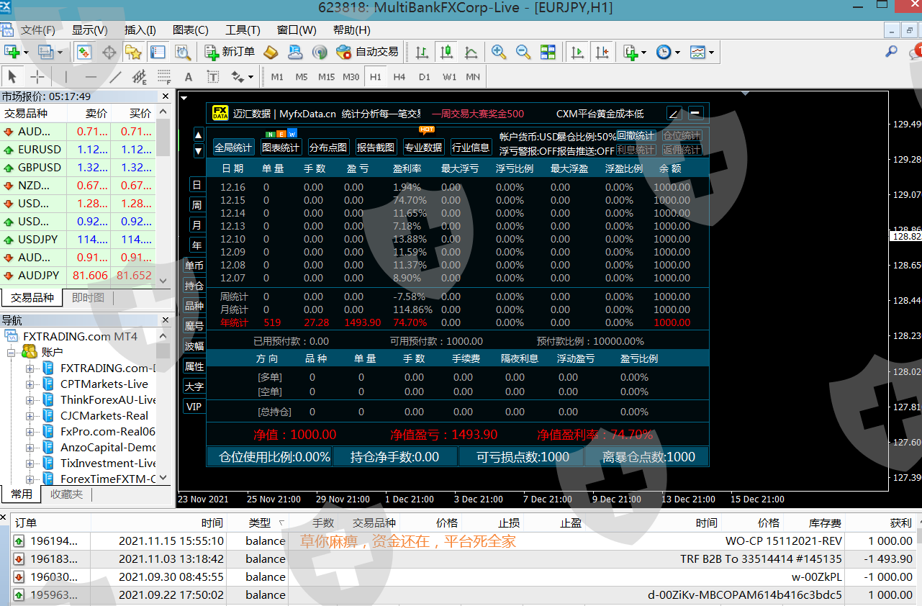Select the 周 weekly side button
Viewport: 922px width, 606px height.
tap(196, 205)
